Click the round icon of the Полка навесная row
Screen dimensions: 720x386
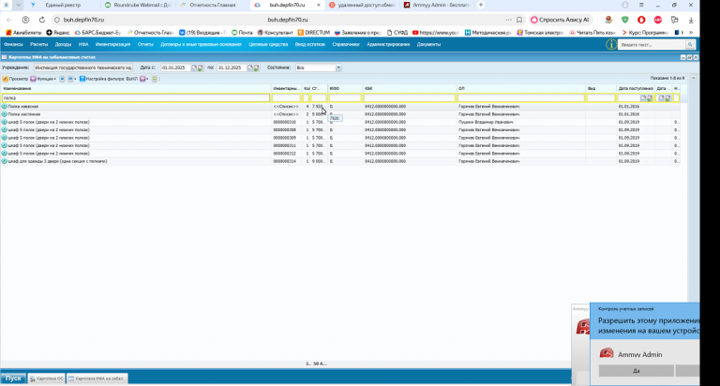[x=4, y=107]
